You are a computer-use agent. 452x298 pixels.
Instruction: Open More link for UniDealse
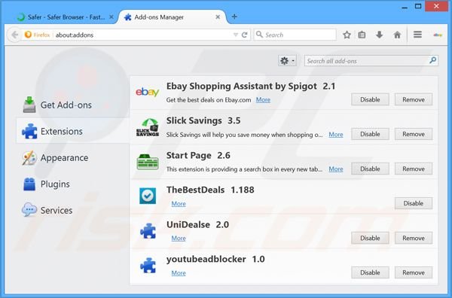coord(179,238)
